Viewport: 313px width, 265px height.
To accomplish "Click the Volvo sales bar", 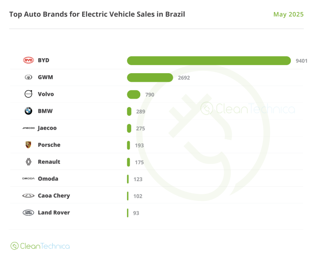I will pos(134,94).
